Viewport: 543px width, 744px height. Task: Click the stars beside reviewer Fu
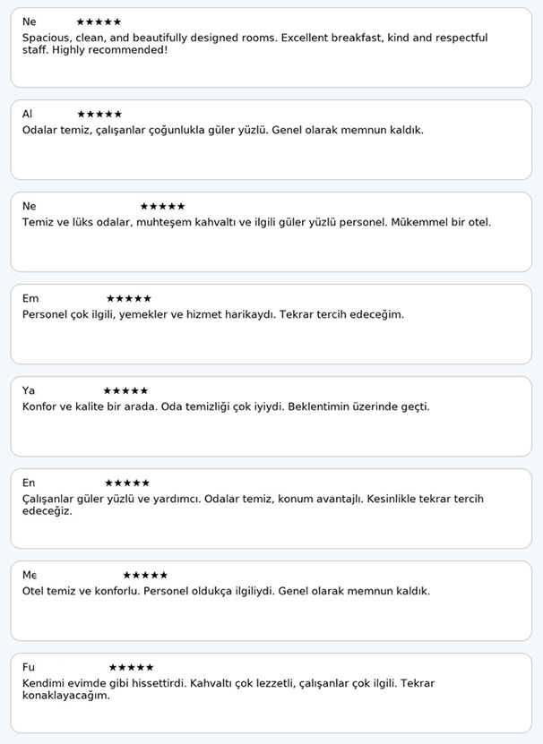pos(131,667)
